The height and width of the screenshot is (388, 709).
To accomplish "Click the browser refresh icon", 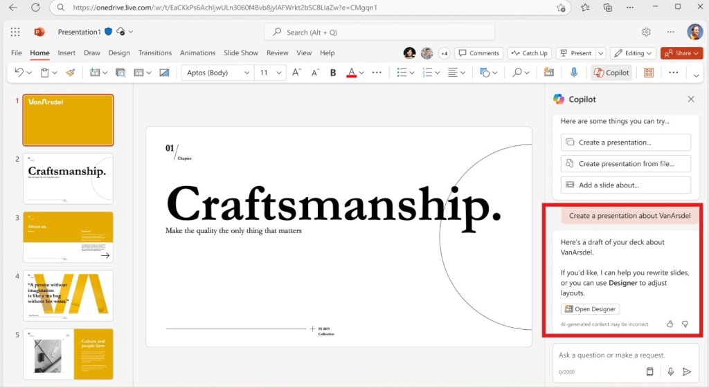I will (35, 7).
